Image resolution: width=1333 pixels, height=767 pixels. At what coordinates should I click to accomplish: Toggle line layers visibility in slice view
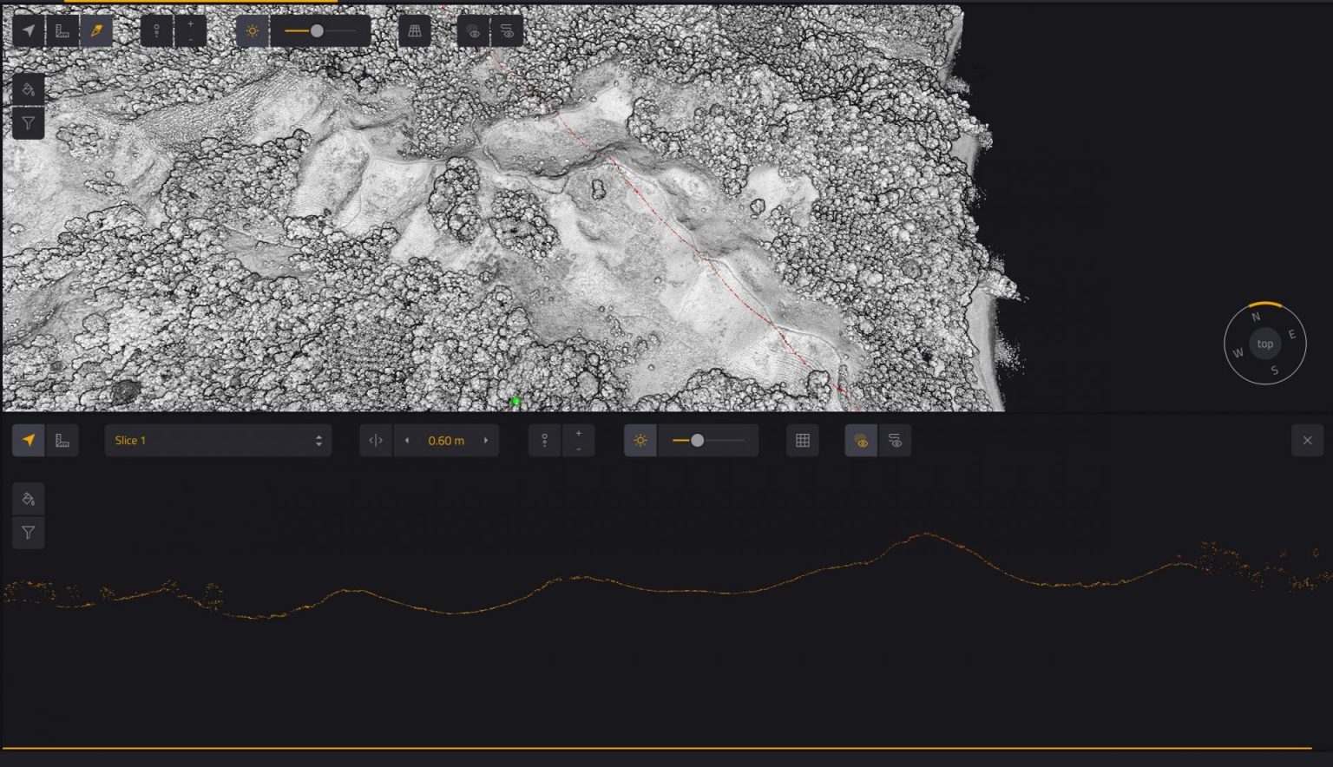click(895, 441)
